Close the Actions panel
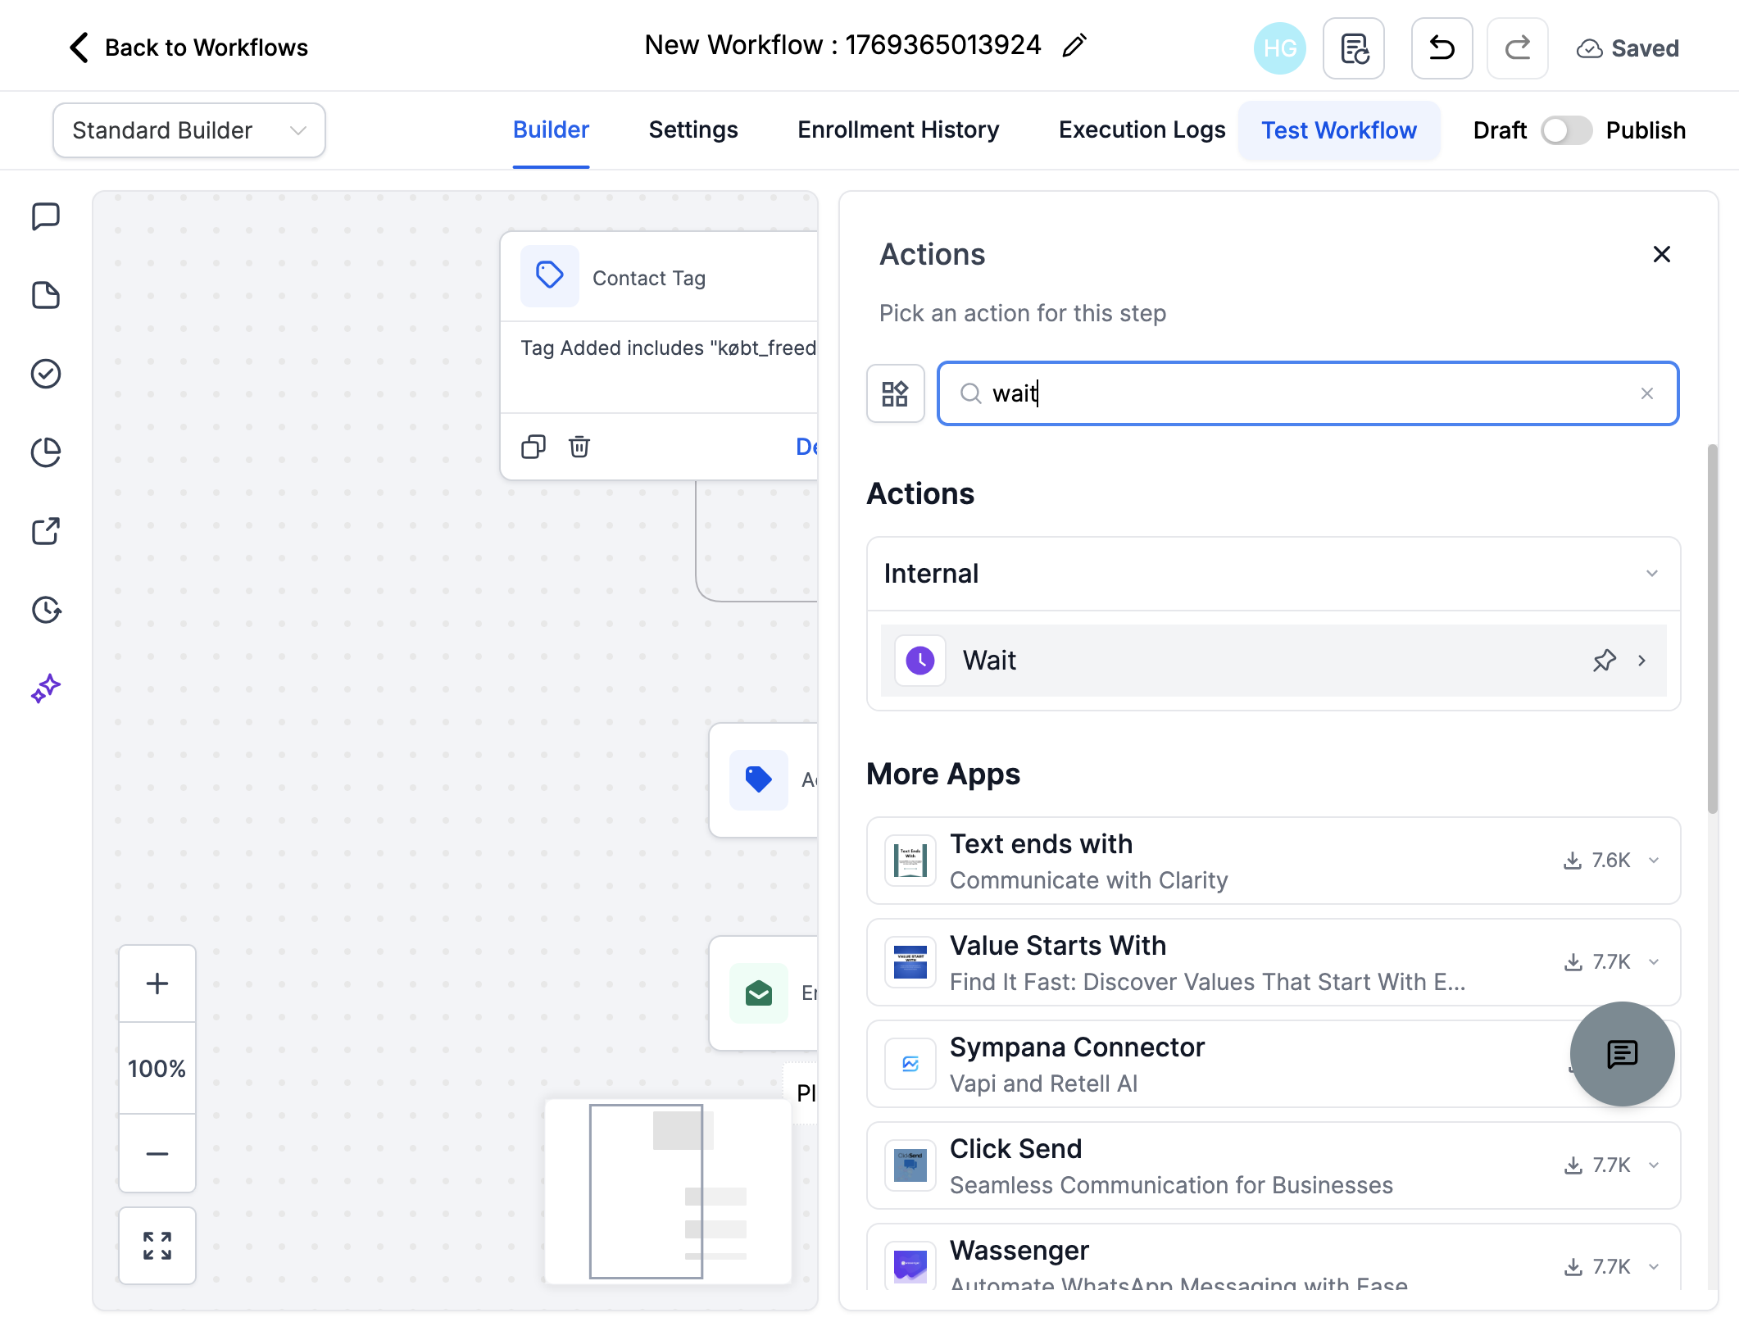The image size is (1739, 1331). pos(1662,255)
